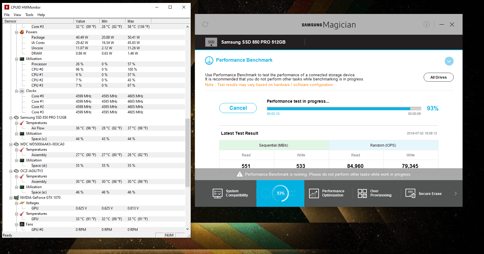This screenshot has height=254, width=484.
Task: Click the NUM indicator in the status bar
Action: [169, 235]
